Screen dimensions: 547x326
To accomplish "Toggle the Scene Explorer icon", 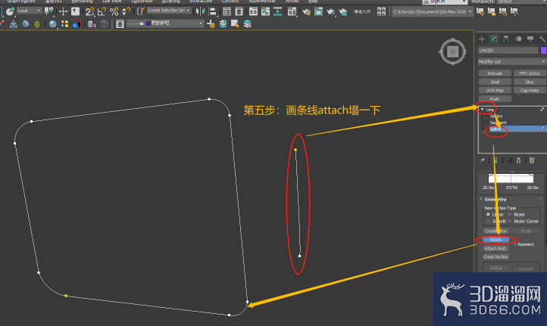I will pos(227,12).
